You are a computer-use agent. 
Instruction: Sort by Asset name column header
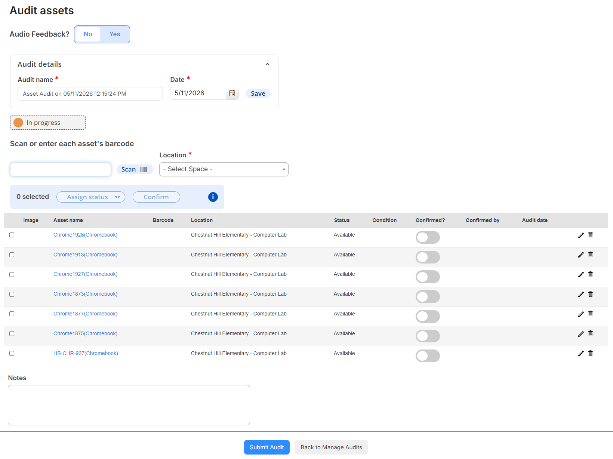click(x=68, y=220)
